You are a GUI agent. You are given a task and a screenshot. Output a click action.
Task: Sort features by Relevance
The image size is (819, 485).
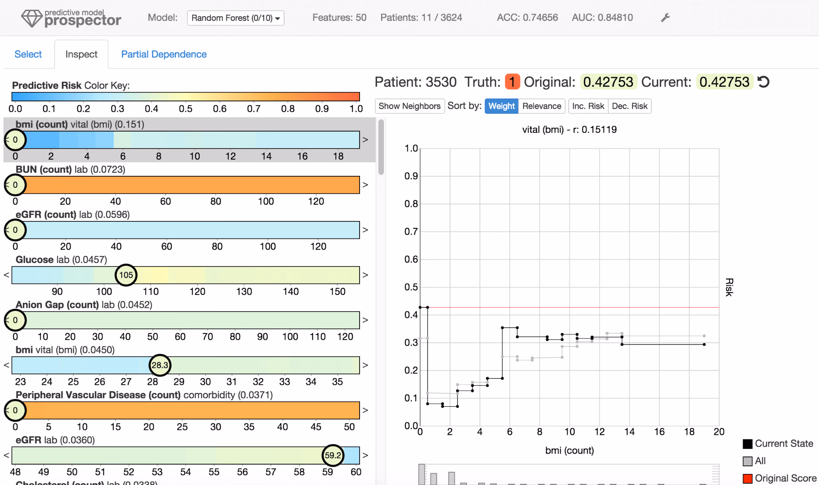click(x=542, y=106)
